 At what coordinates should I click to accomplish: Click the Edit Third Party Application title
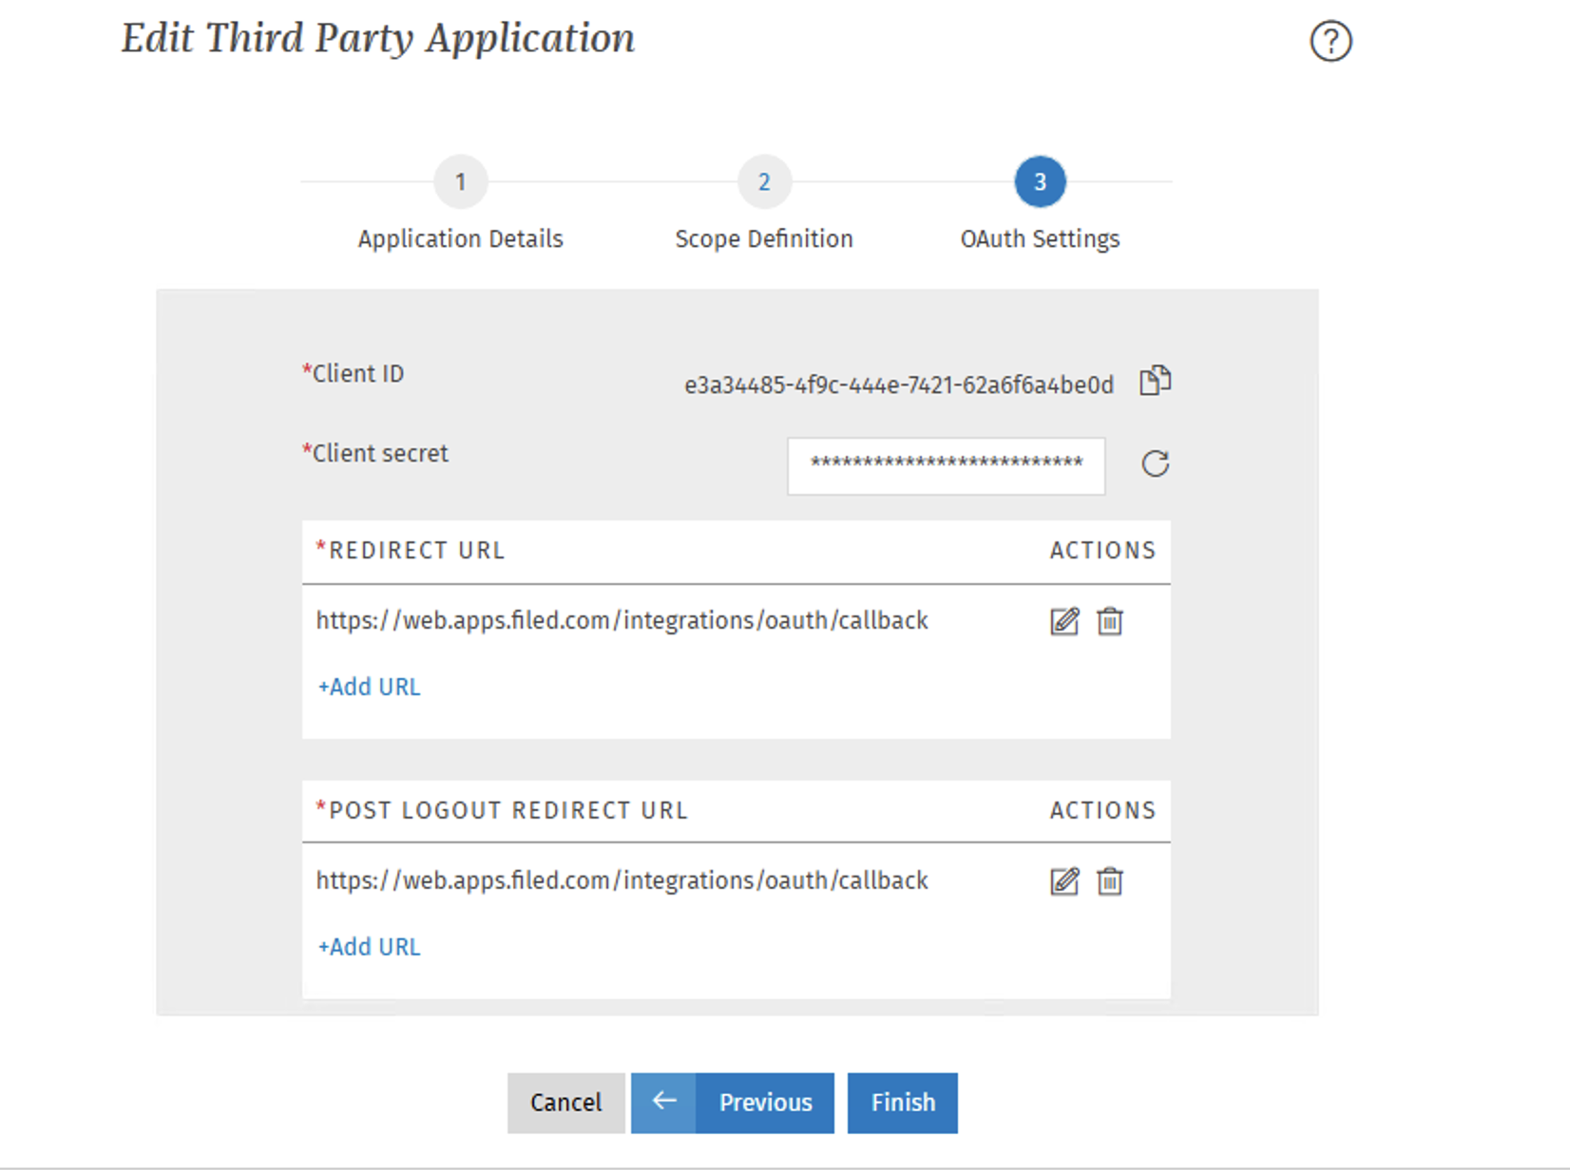[378, 39]
